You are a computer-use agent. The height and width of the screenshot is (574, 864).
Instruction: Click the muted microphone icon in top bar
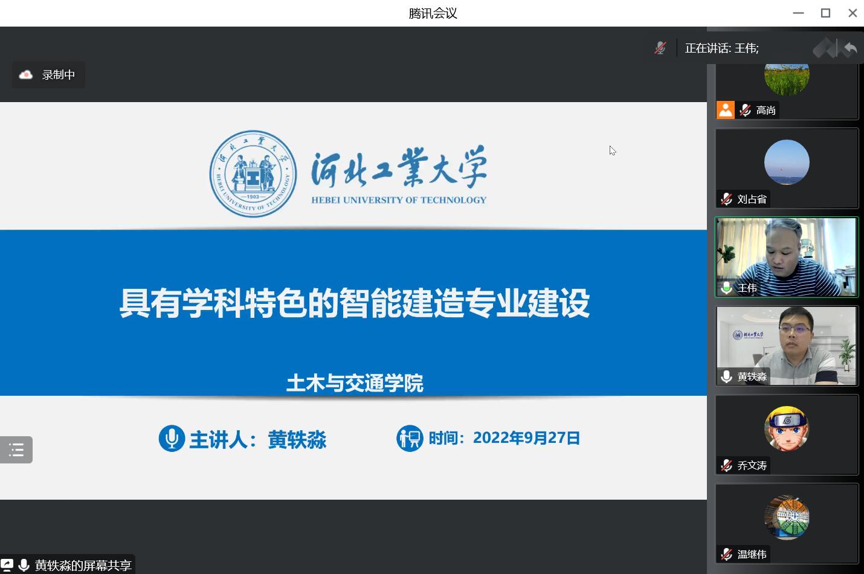click(x=660, y=48)
